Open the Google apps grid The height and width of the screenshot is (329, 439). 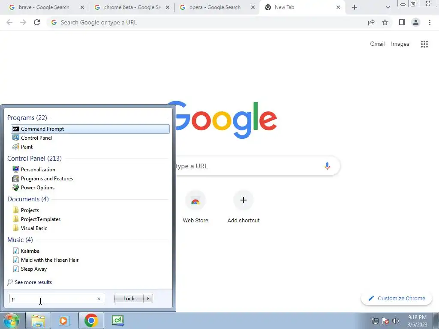click(424, 44)
